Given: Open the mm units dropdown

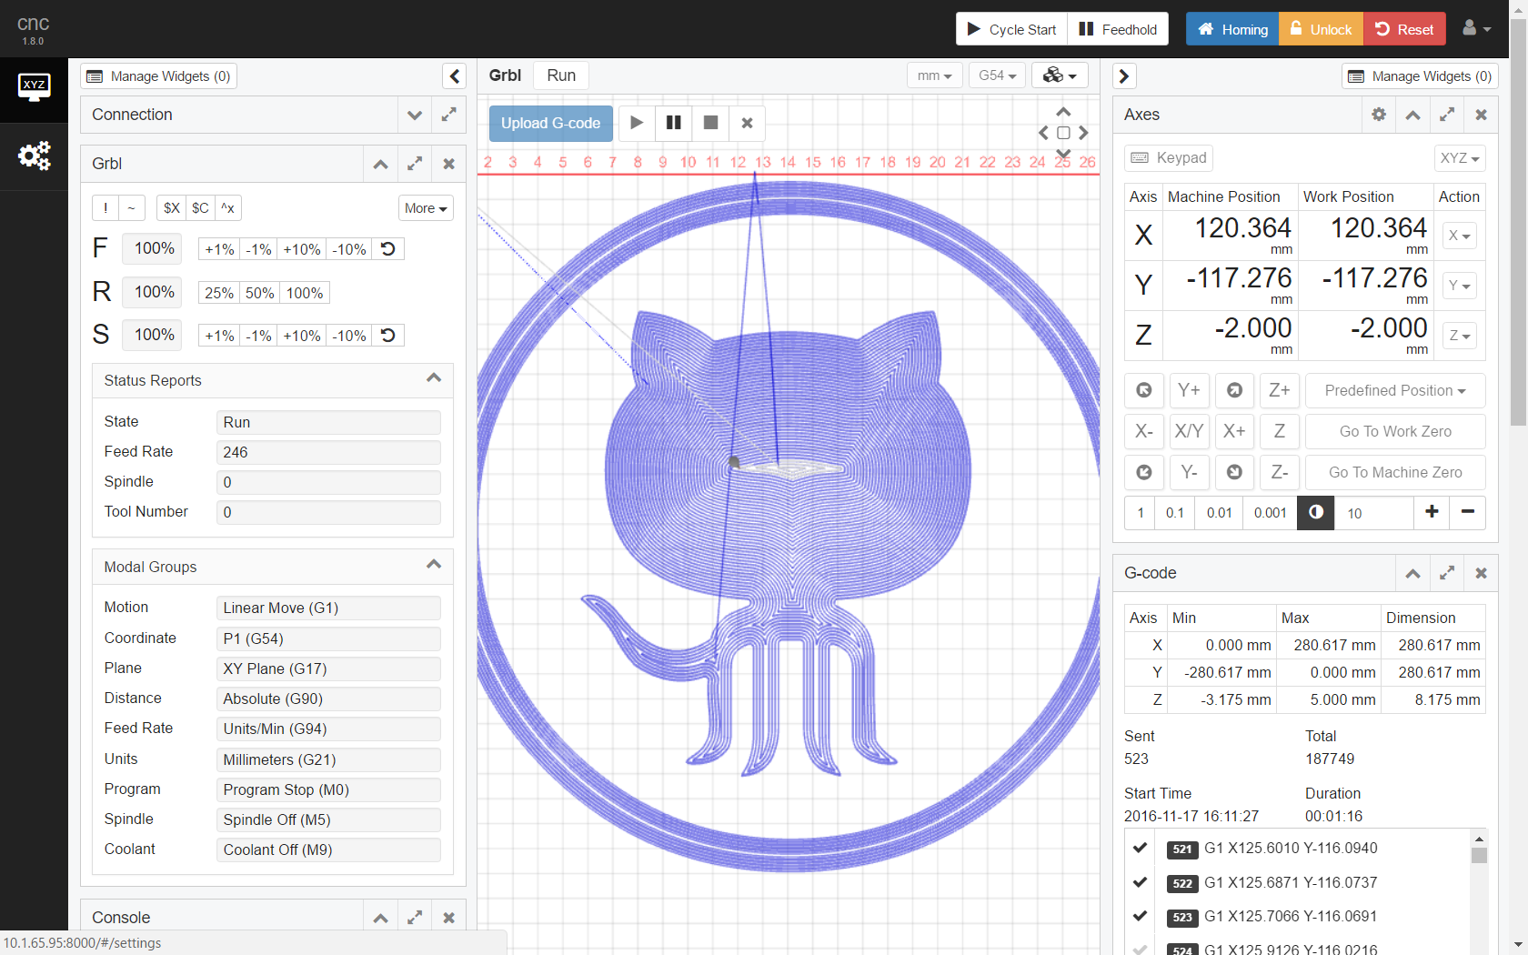Looking at the screenshot, I should pos(935,75).
